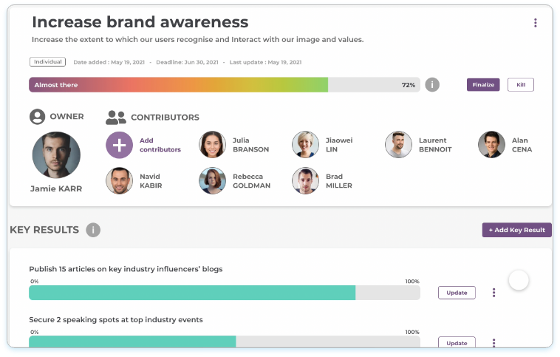Update the Publish 15 articles key result
This screenshot has height=357, width=560.
tap(457, 293)
